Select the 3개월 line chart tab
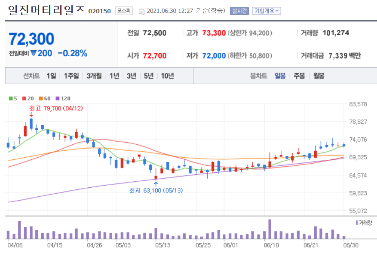 (94, 76)
